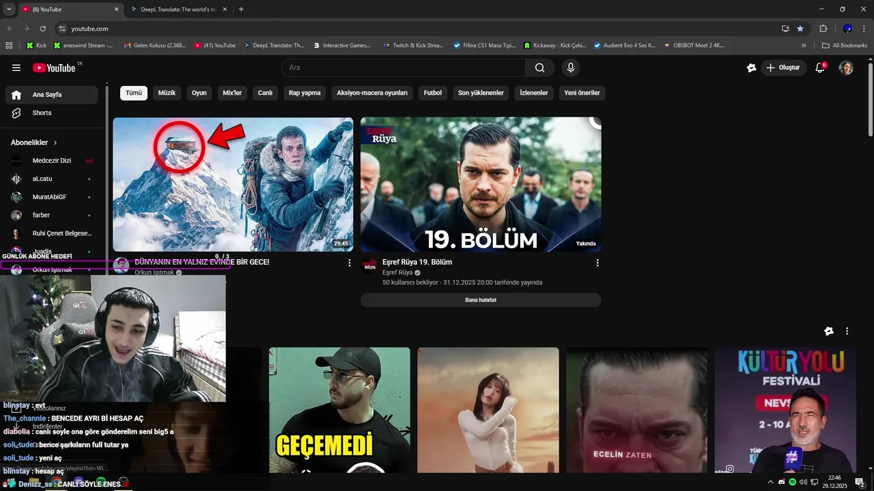The width and height of the screenshot is (874, 491).
Task: Open the Shorts sidebar item
Action: pyautogui.click(x=52, y=113)
